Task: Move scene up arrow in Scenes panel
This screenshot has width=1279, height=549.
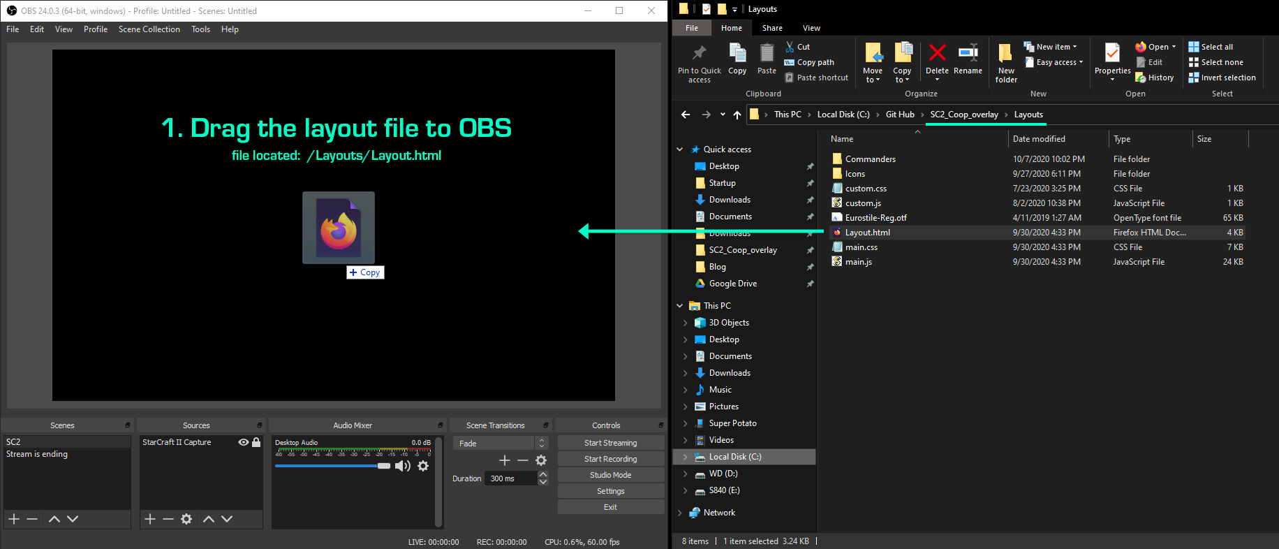Action: [54, 519]
